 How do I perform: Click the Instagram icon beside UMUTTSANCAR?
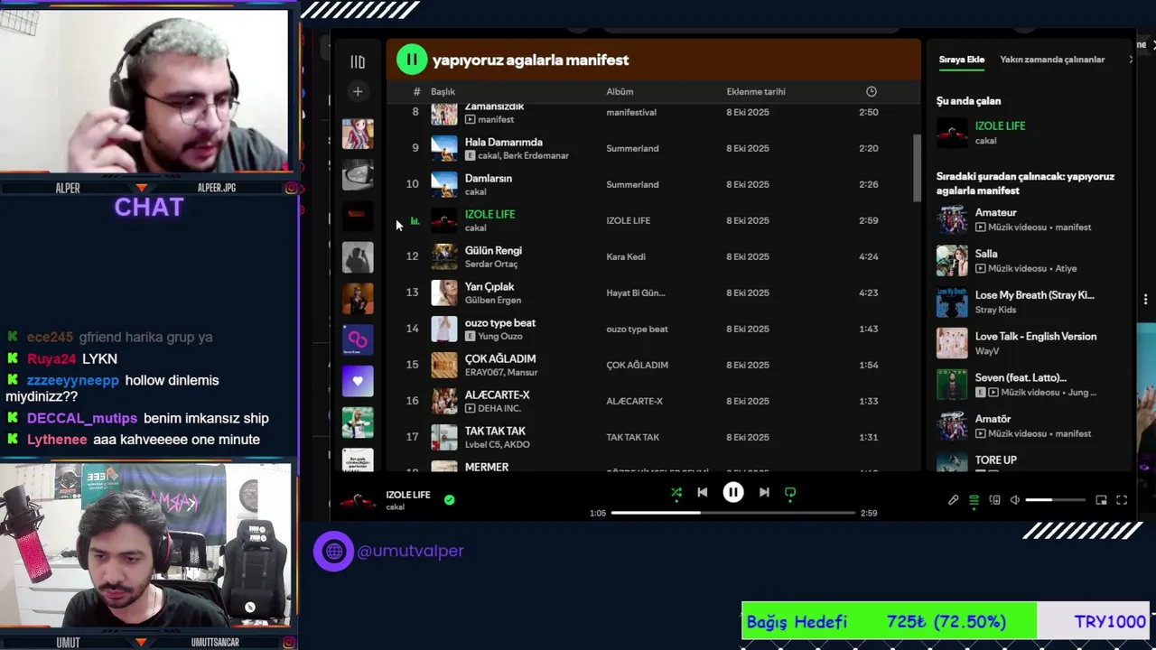291,643
